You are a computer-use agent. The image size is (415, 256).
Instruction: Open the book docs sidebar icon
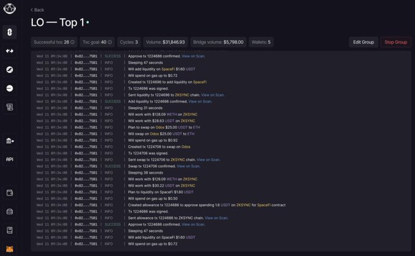[x=10, y=230]
